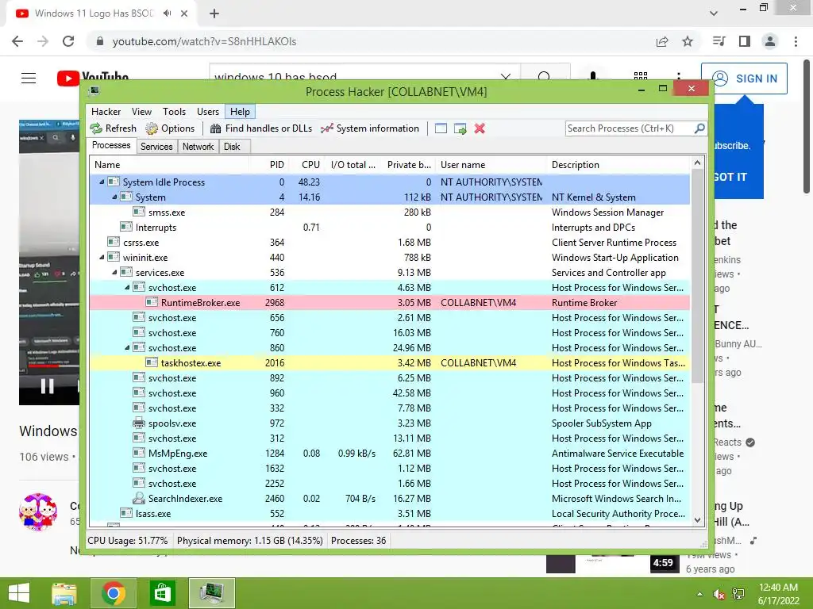
Task: Sort by the Description column header
Action: [x=618, y=165]
